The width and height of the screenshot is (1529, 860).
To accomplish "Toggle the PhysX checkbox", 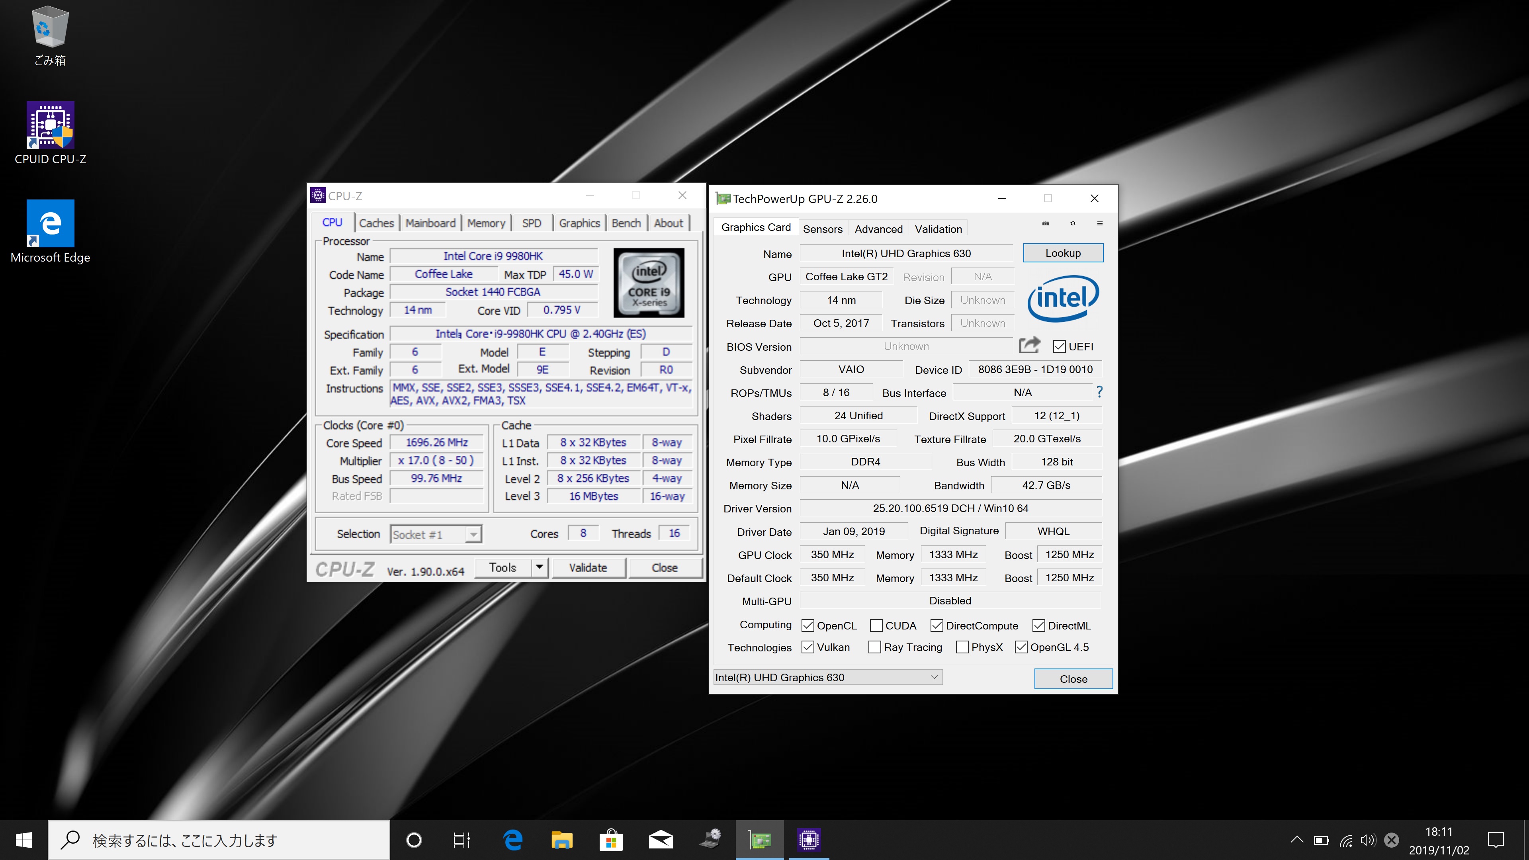I will [962, 647].
